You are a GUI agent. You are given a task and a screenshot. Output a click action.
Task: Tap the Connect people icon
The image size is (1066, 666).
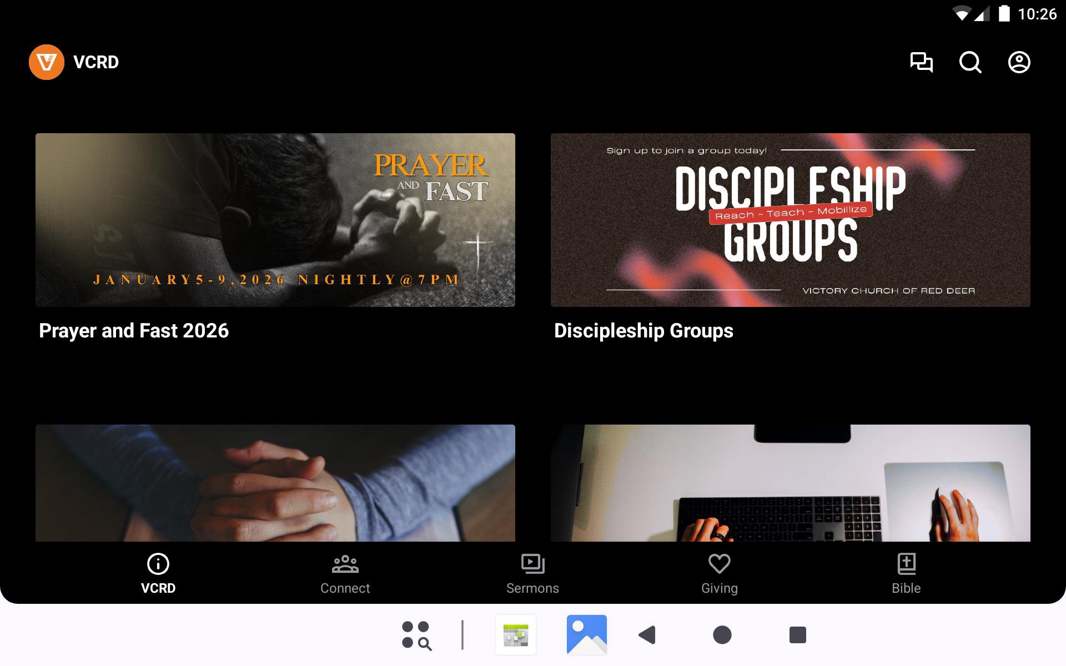click(345, 564)
